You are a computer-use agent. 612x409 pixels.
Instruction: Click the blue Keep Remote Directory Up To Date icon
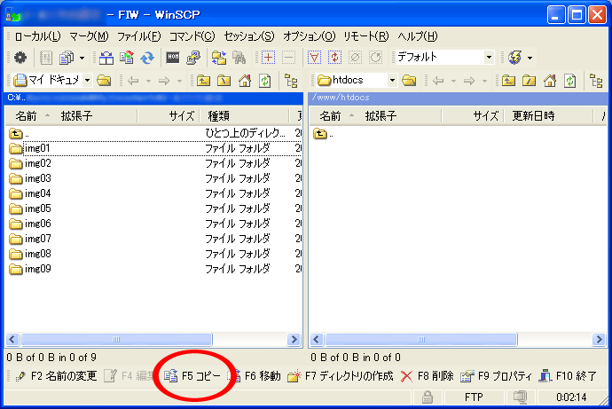pyautogui.click(x=147, y=58)
